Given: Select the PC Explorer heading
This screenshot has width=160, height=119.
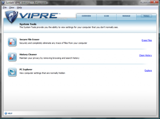Looking at the screenshot, I should (26, 70).
